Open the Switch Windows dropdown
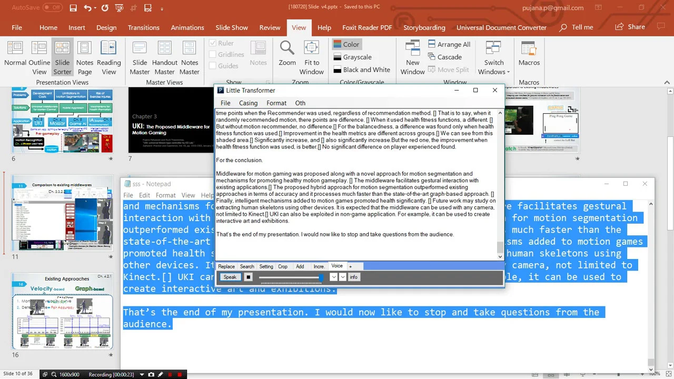Screen dimensions: 674x379 (494, 58)
